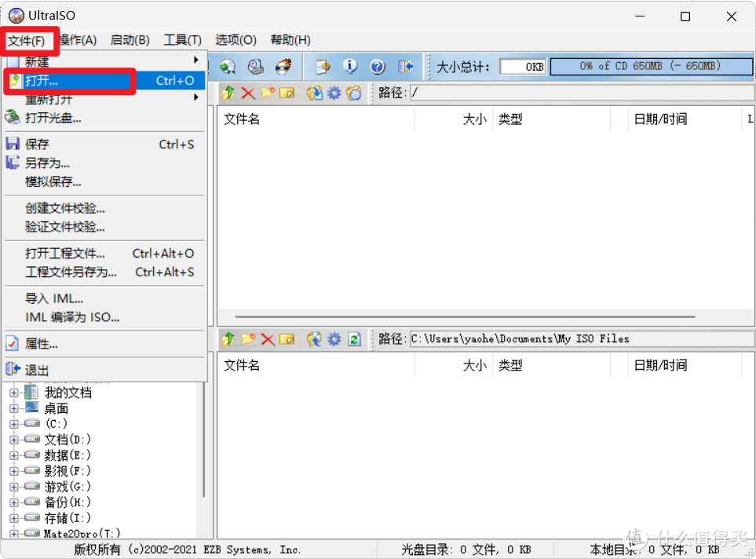Click the red delete X in the image toolbar

coord(248,93)
